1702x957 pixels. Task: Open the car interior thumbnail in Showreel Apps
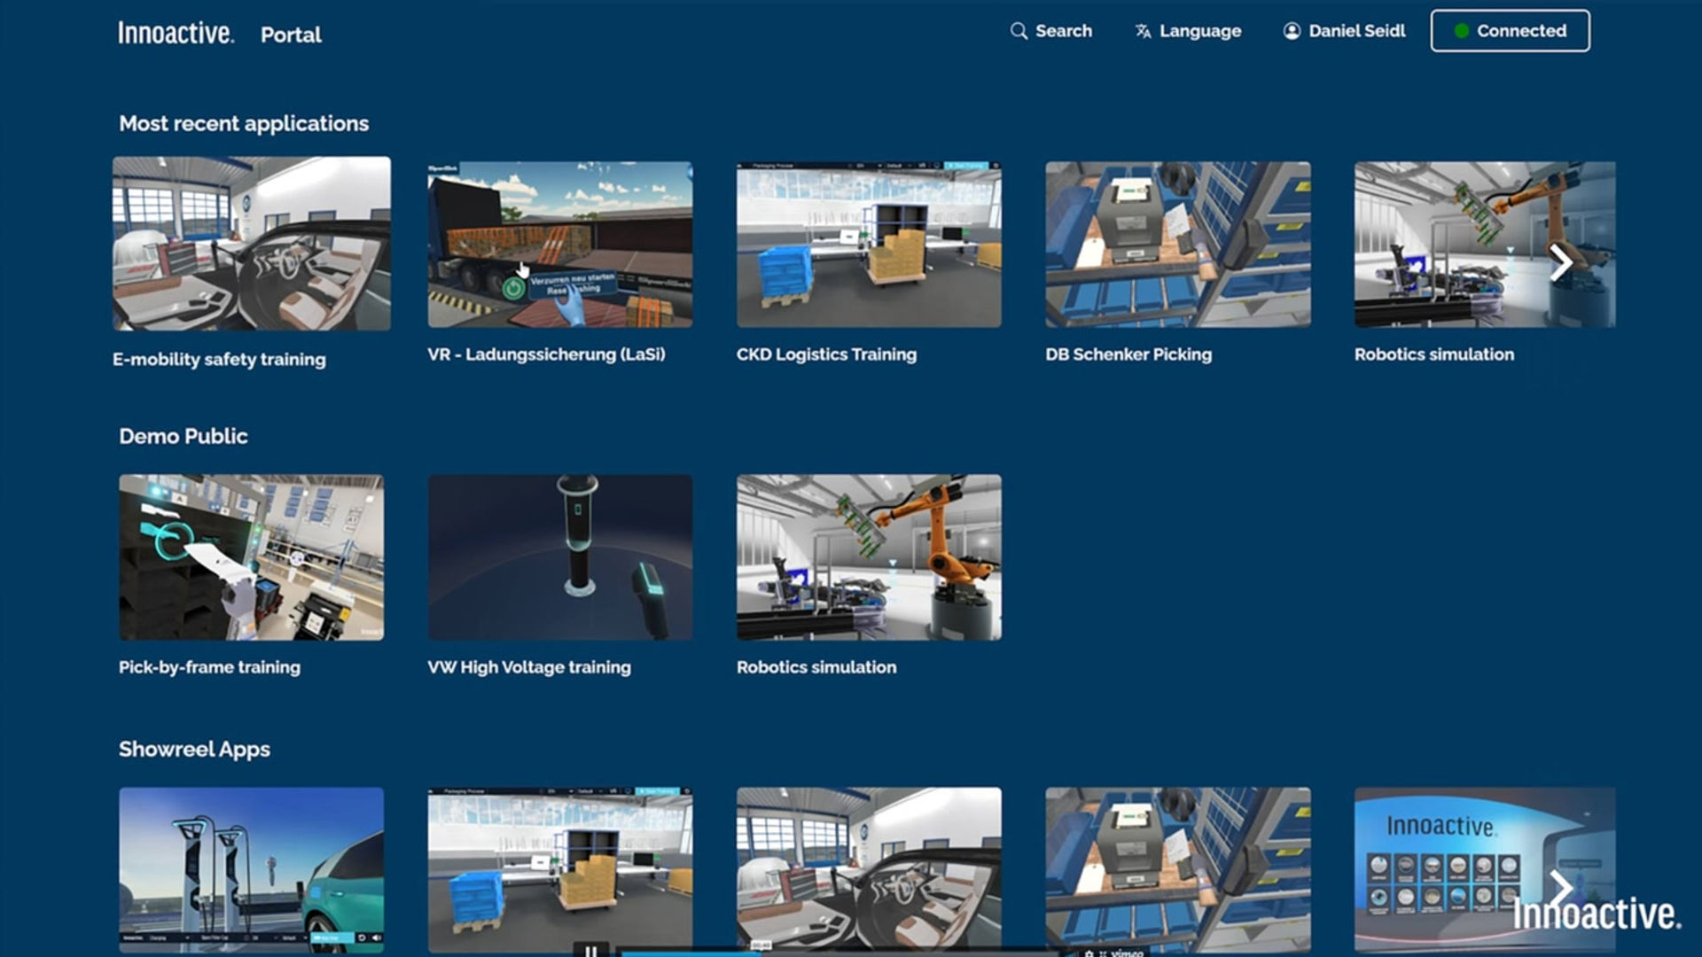869,870
